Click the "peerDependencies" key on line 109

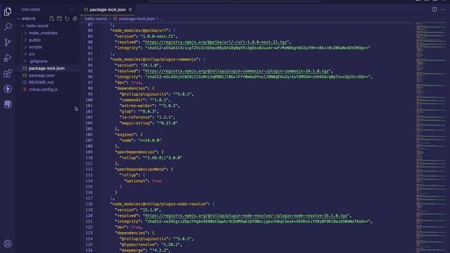pyautogui.click(x=136, y=152)
